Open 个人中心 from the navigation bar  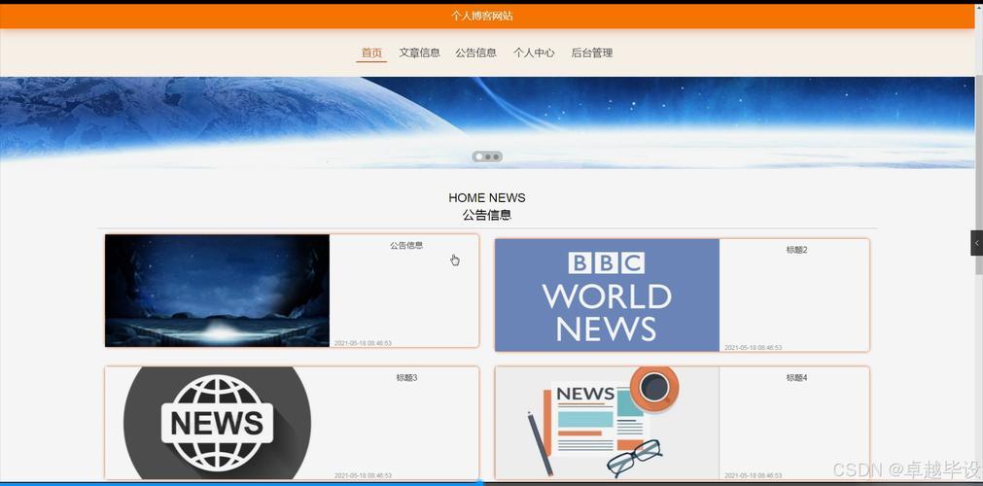pos(534,52)
